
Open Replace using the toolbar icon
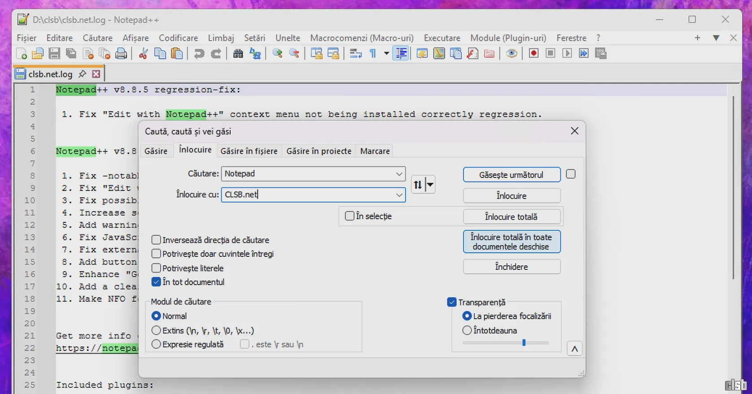coord(255,54)
